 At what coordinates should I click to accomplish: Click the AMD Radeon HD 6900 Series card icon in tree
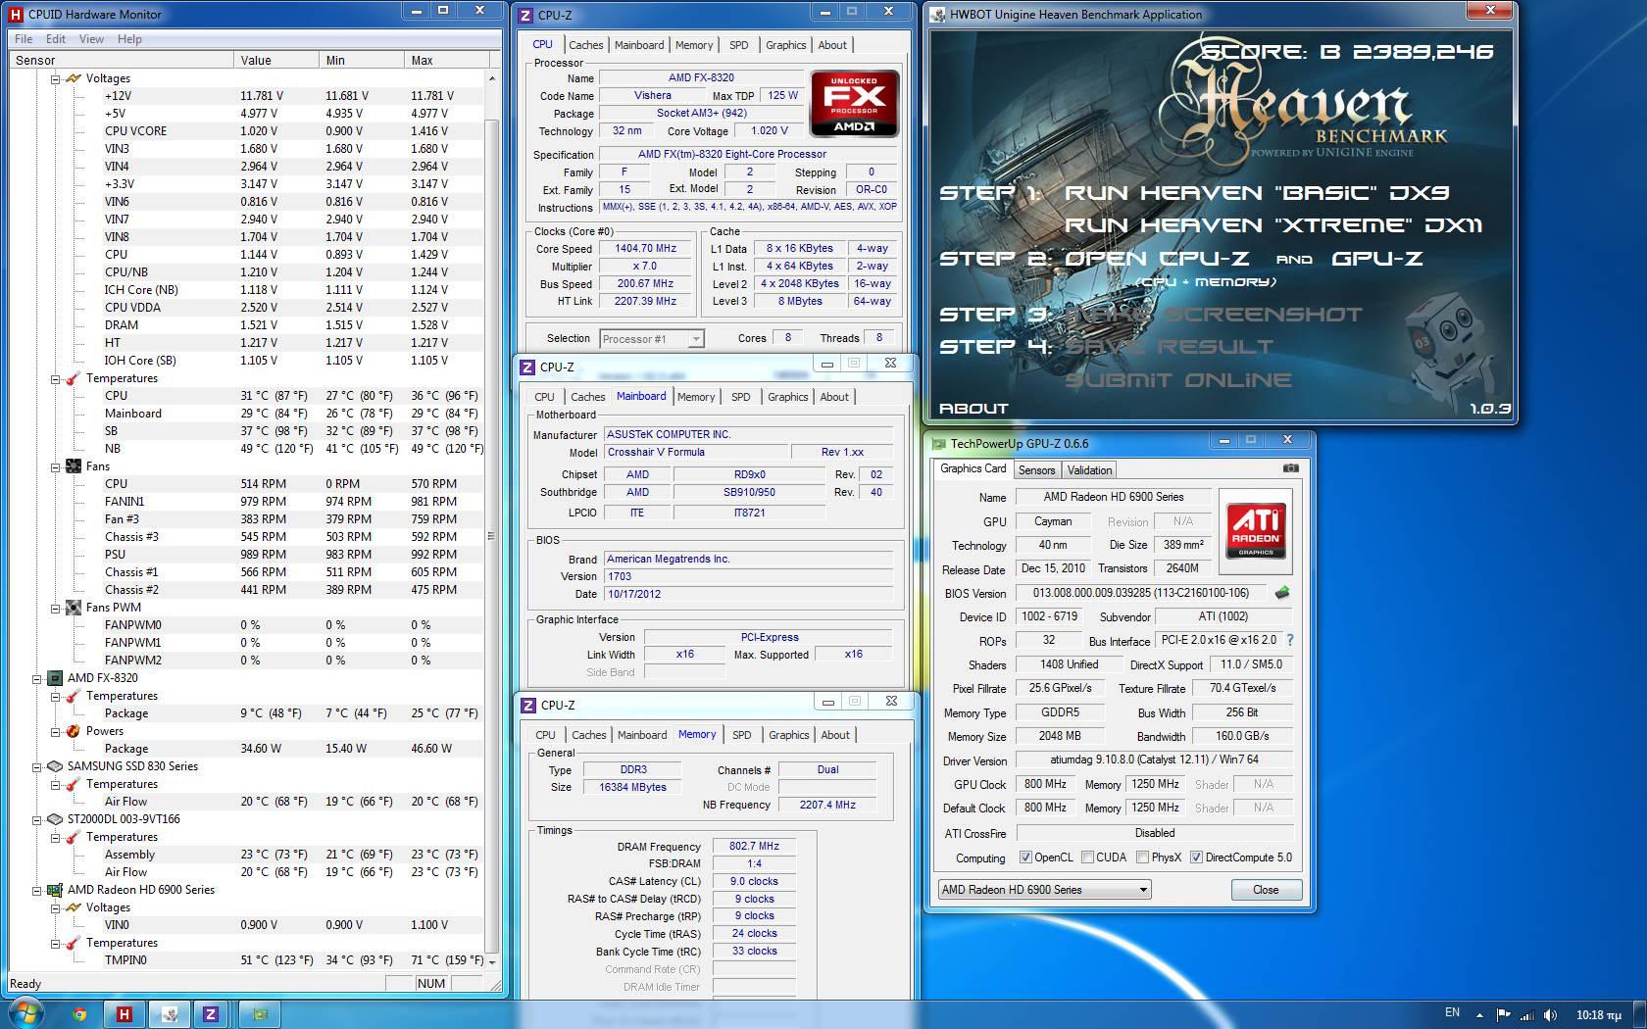(55, 890)
